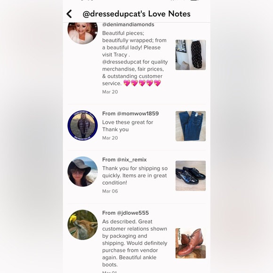The width and height of the screenshot is (273, 273).
Task: Tap the back arrow in the header
Action: click(x=69, y=14)
